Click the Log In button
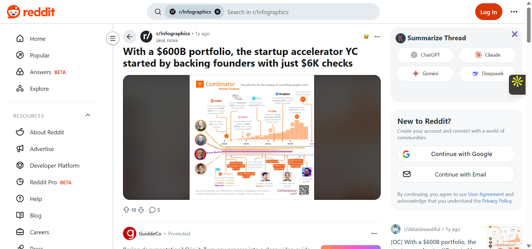 click(488, 12)
